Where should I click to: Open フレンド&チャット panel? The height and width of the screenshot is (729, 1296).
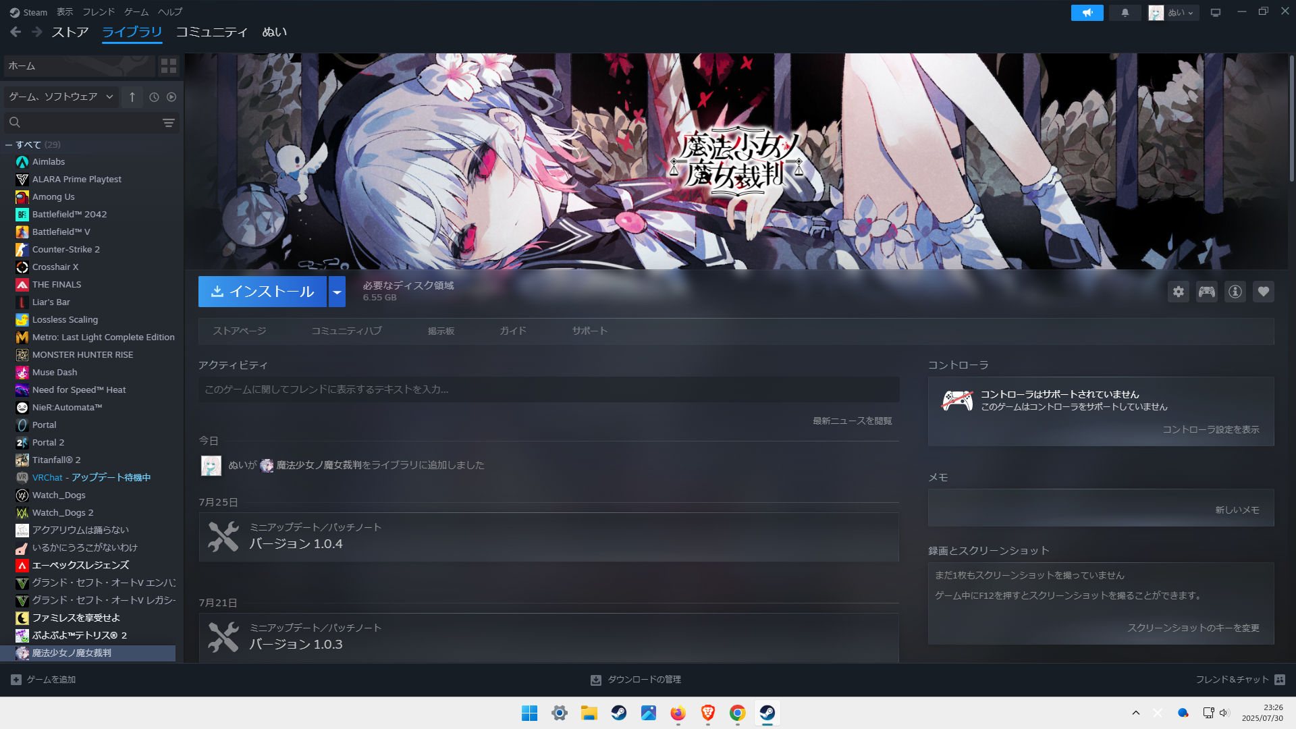coord(1241,680)
